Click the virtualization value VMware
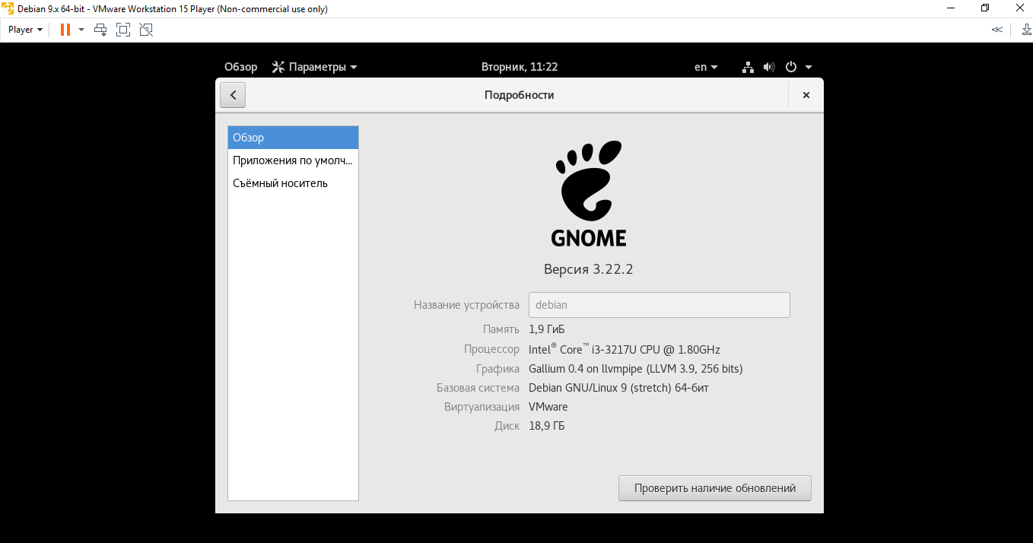The image size is (1033, 543). coord(548,407)
